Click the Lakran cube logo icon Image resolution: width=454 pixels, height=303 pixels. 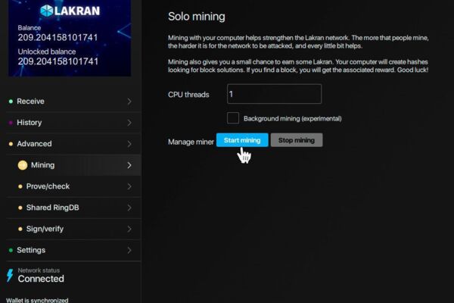(x=47, y=11)
